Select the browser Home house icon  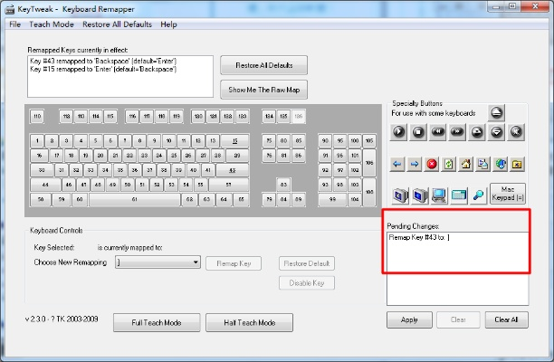click(465, 164)
